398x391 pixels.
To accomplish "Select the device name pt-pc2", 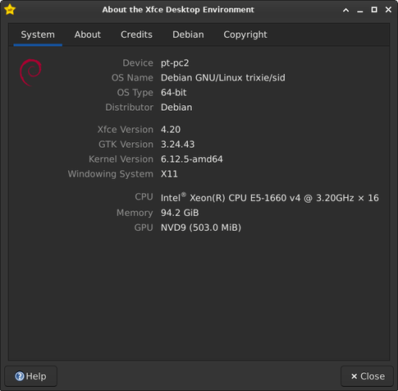I will pos(175,63).
